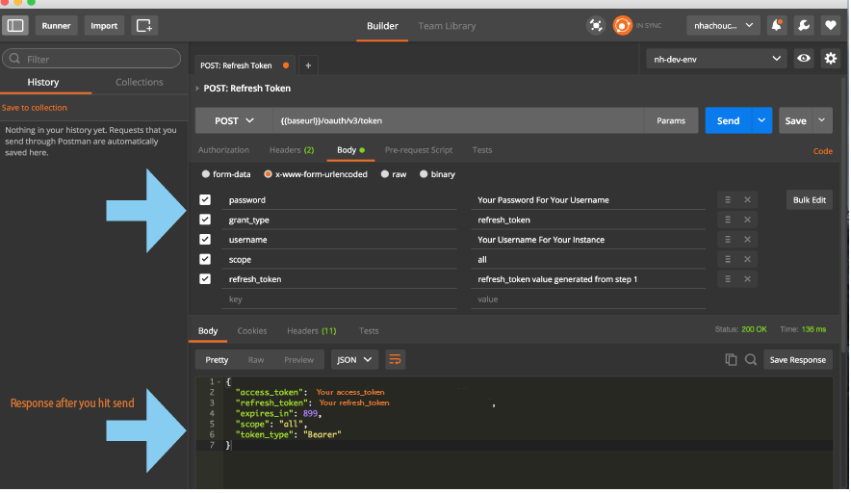Screen dimensions: 851x493
Task: Copy response body to clipboard
Action: (x=731, y=359)
